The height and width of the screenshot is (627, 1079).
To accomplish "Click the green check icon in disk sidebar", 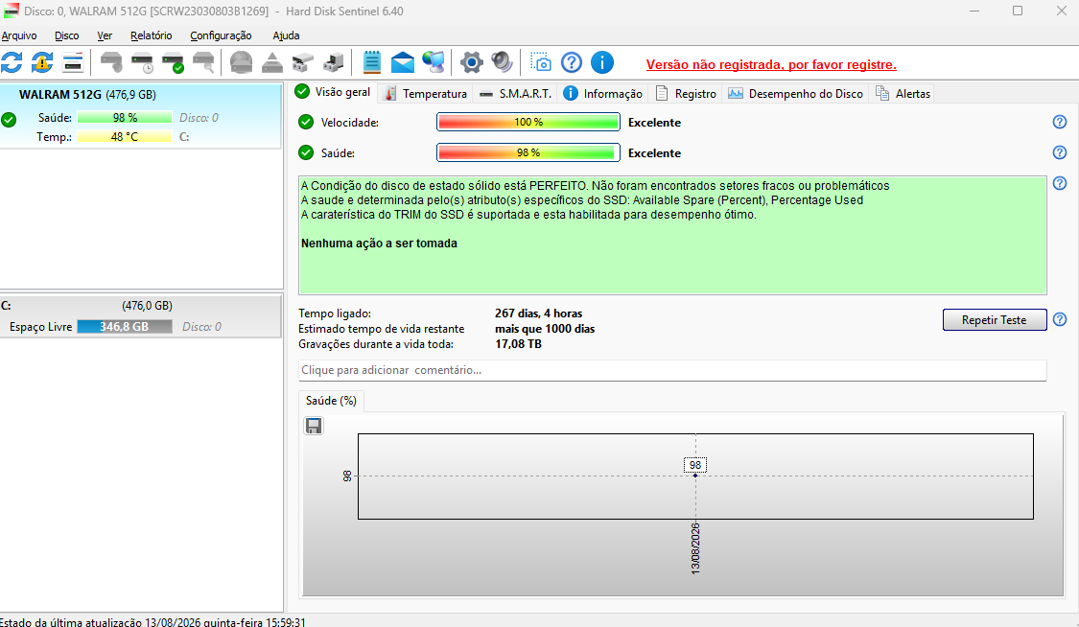I will [9, 120].
